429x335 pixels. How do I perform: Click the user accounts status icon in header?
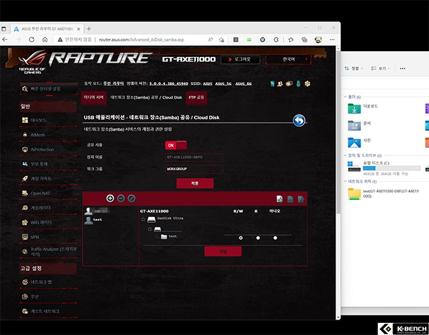pyautogui.click(x=280, y=84)
